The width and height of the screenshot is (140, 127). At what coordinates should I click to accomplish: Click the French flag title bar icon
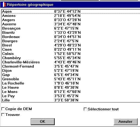(x=4, y=4)
